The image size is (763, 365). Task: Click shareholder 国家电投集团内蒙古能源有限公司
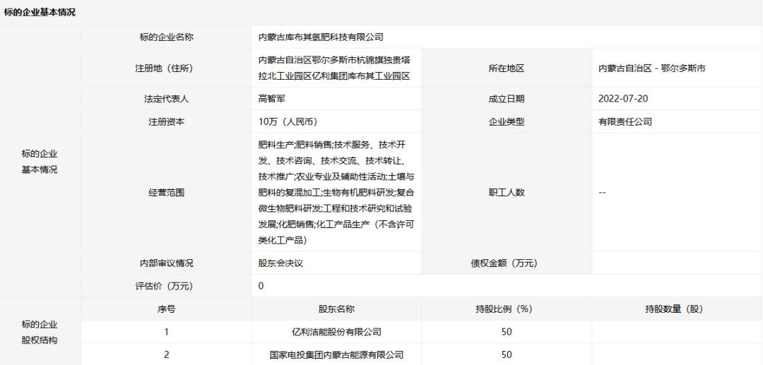pos(336,355)
